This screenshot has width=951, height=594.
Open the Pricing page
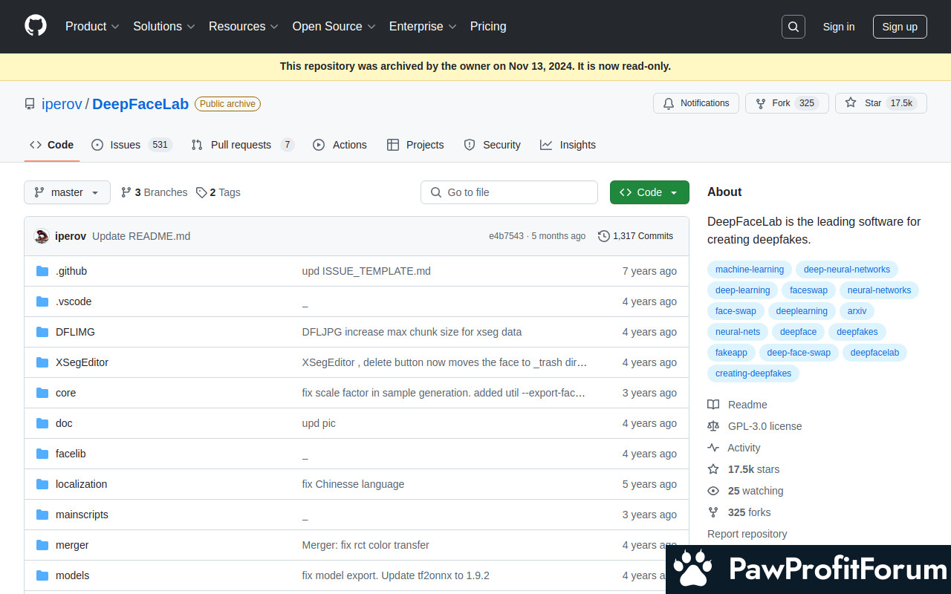coord(488,26)
